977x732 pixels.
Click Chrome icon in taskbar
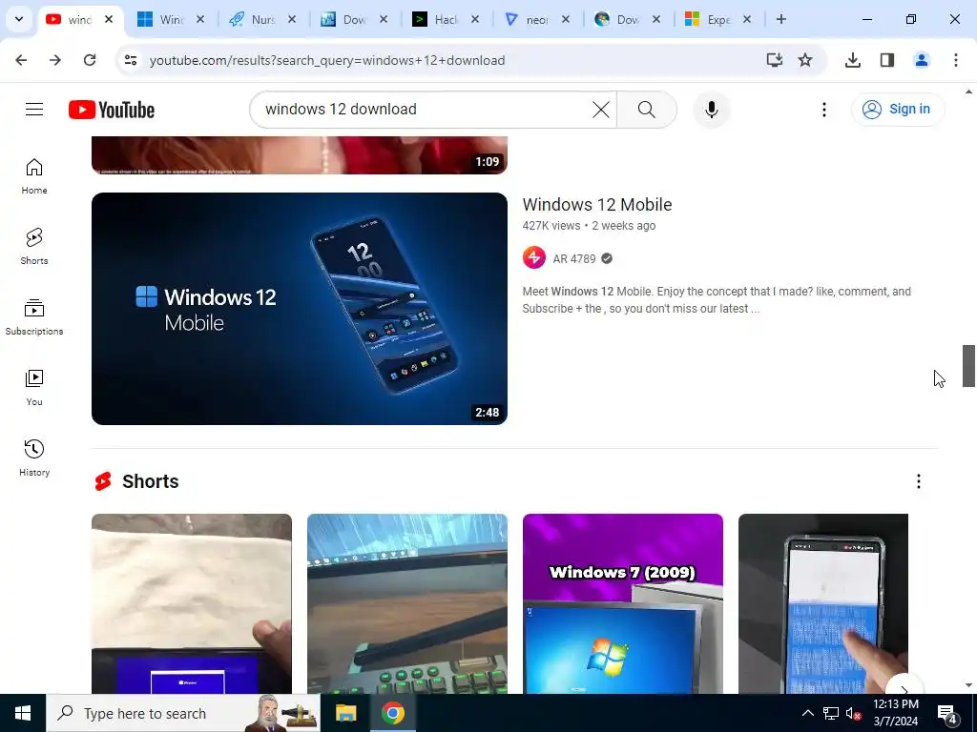[392, 713]
